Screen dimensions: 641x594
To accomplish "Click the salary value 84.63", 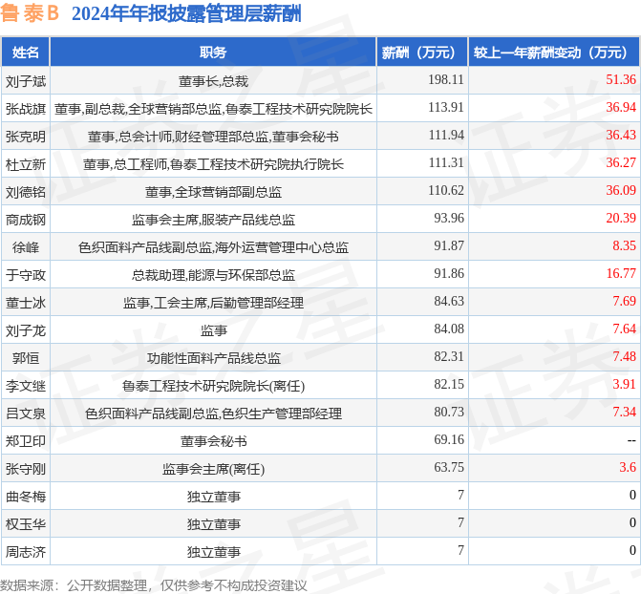I will [x=449, y=301].
